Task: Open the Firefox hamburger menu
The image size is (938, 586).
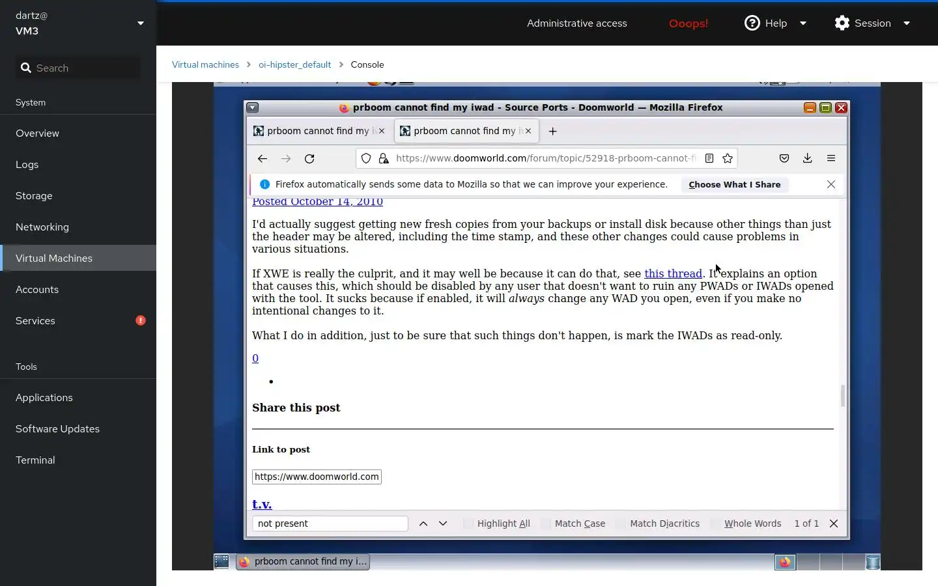Action: tap(831, 158)
